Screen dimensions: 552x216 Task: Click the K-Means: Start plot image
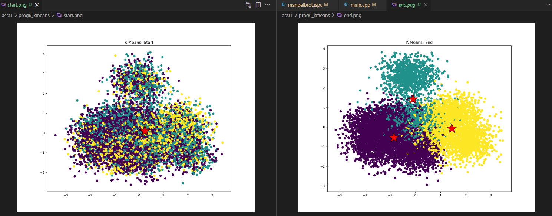pos(136,118)
